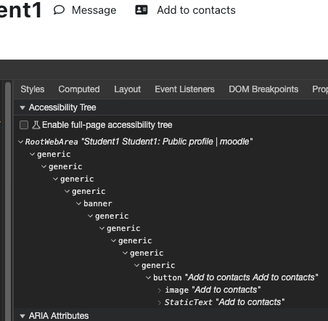Switch to the Layout tab

(x=128, y=89)
